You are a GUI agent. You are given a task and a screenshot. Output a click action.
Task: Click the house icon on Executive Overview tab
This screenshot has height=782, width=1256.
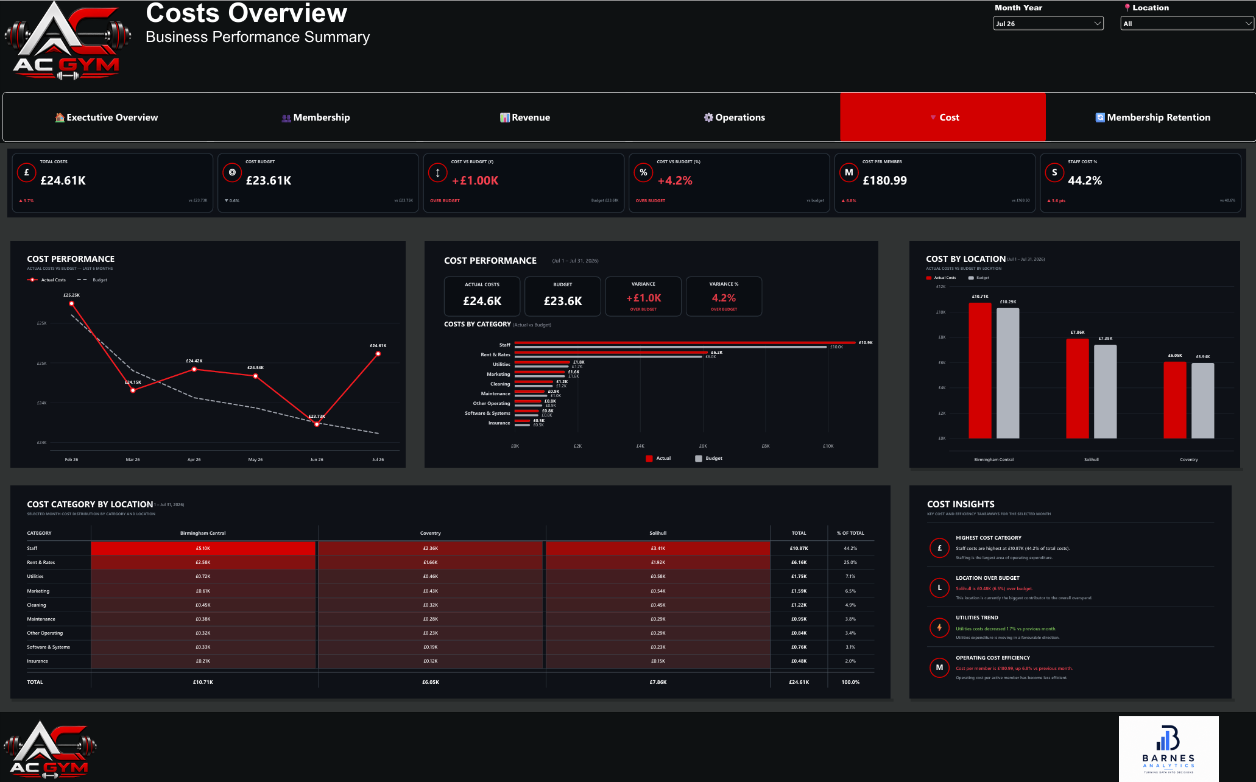click(x=60, y=118)
